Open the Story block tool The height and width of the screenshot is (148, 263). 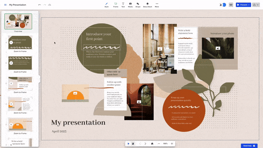click(x=148, y=5)
